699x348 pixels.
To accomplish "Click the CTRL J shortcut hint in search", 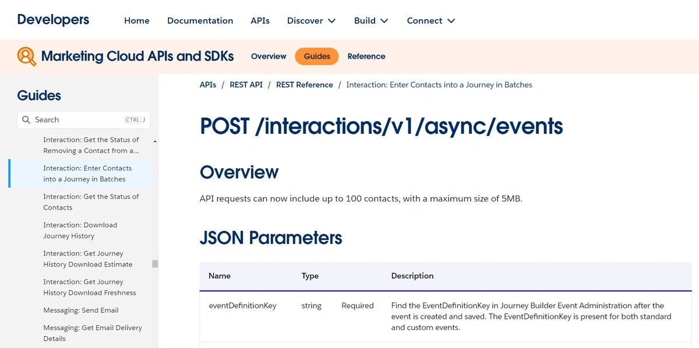I will point(135,120).
